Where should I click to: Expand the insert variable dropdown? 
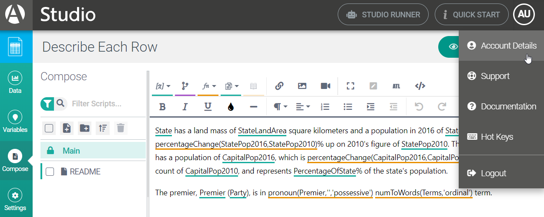163,86
